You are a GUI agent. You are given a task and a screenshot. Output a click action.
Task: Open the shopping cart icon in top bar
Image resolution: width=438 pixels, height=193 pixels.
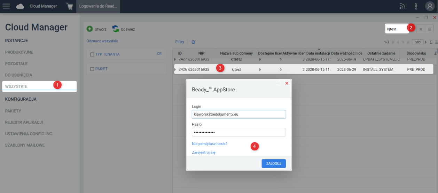point(69,6)
